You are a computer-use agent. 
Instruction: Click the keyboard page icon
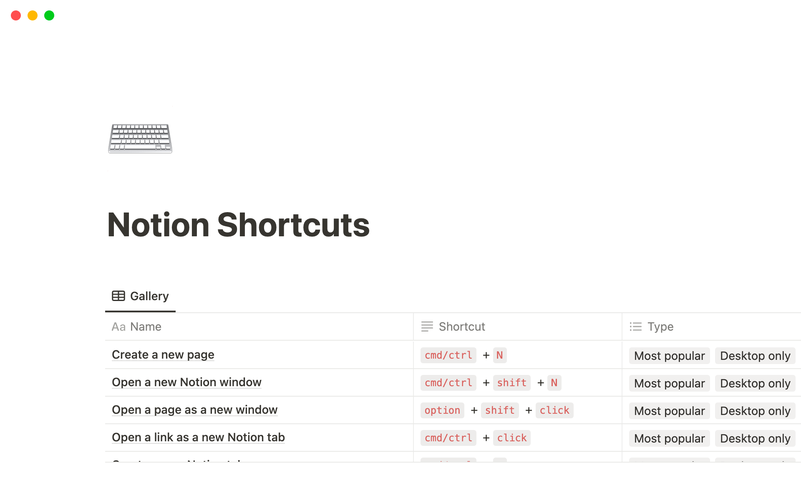pyautogui.click(x=140, y=139)
